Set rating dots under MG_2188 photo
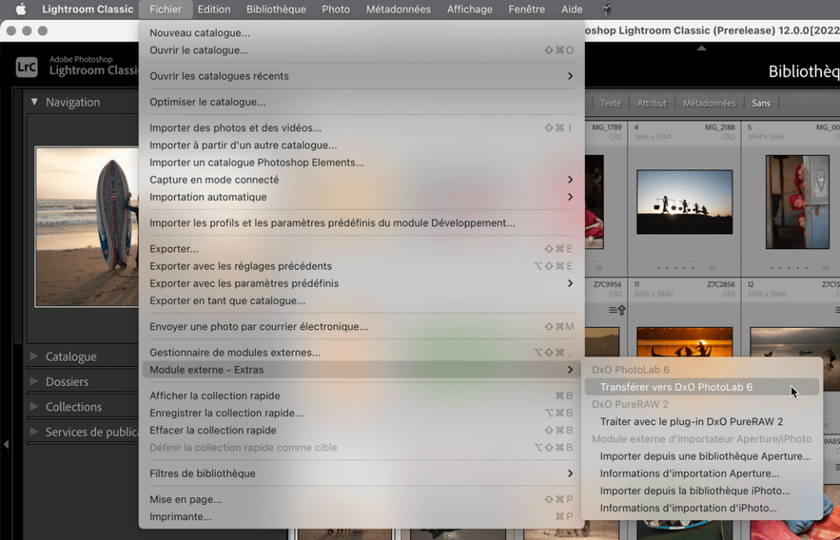840x540 pixels. pyautogui.click(x=676, y=268)
